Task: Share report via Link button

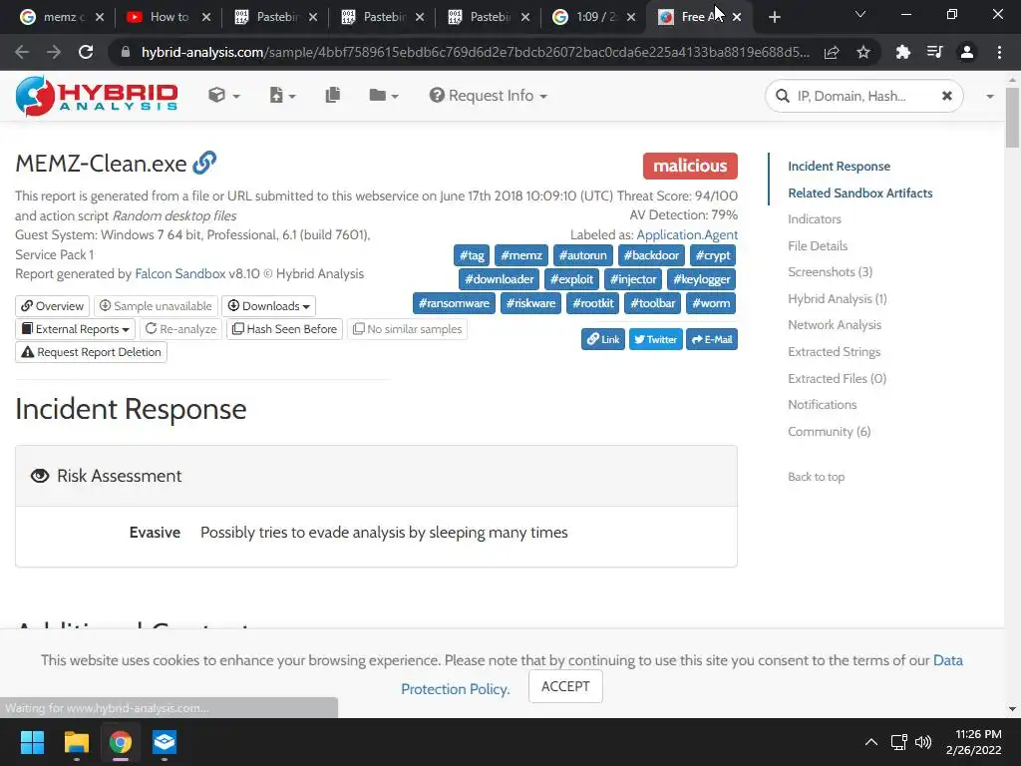Action: (603, 339)
